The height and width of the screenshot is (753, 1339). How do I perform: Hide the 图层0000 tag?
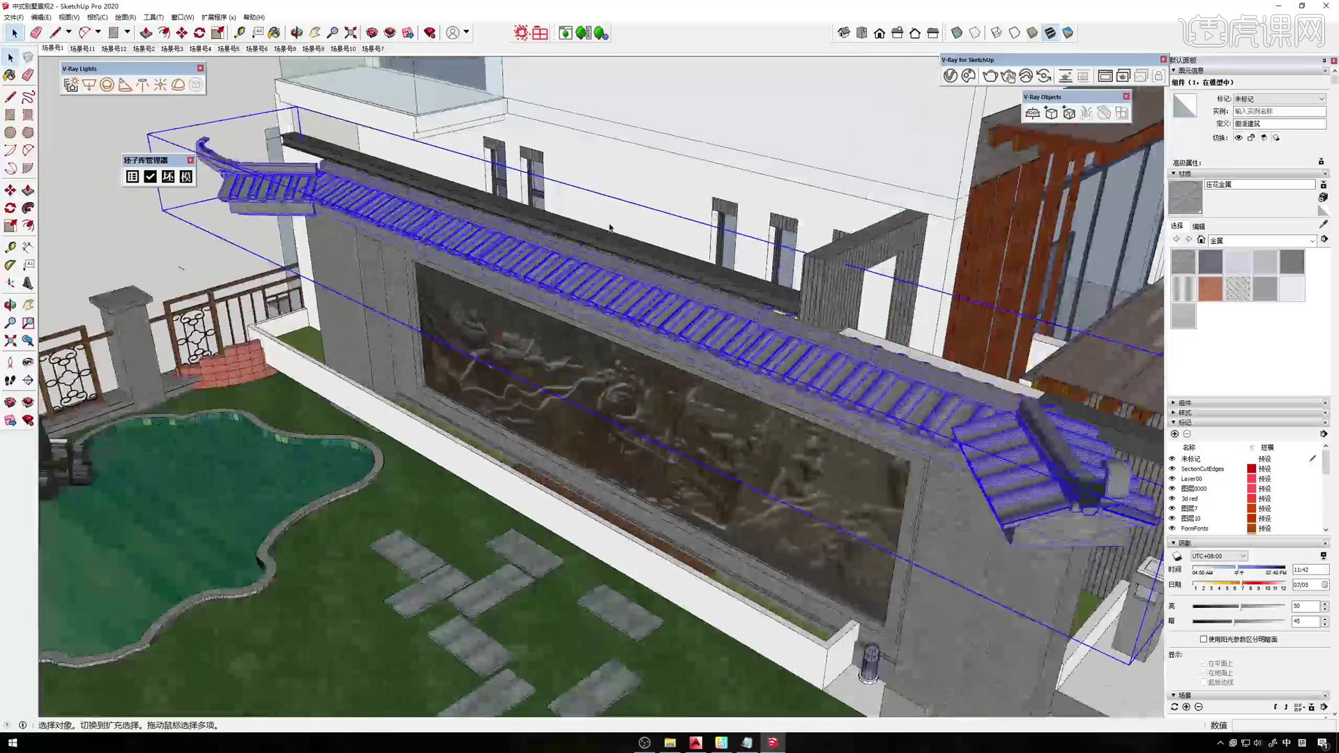click(x=1172, y=488)
